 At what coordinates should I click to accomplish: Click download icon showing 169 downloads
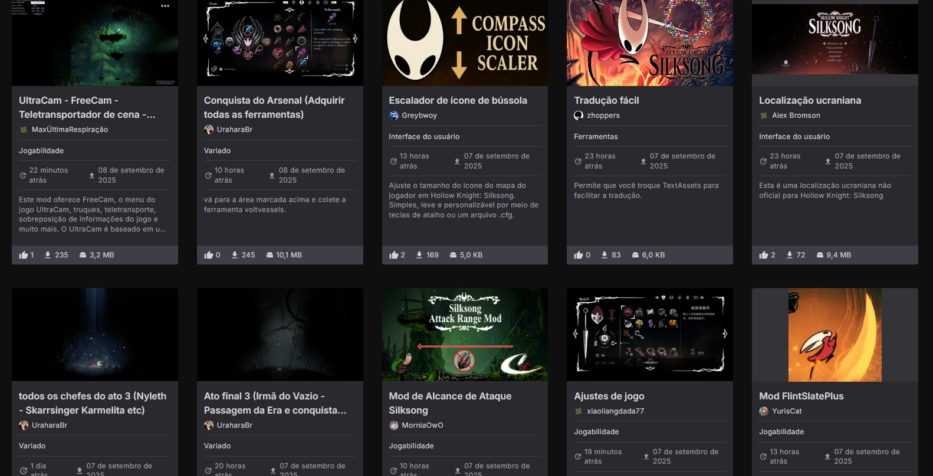click(x=419, y=255)
